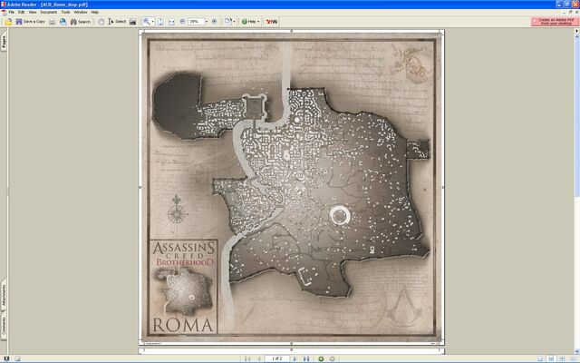The image size is (580, 363).
Task: Click the 39% zoom percentage field
Action: 196,22
